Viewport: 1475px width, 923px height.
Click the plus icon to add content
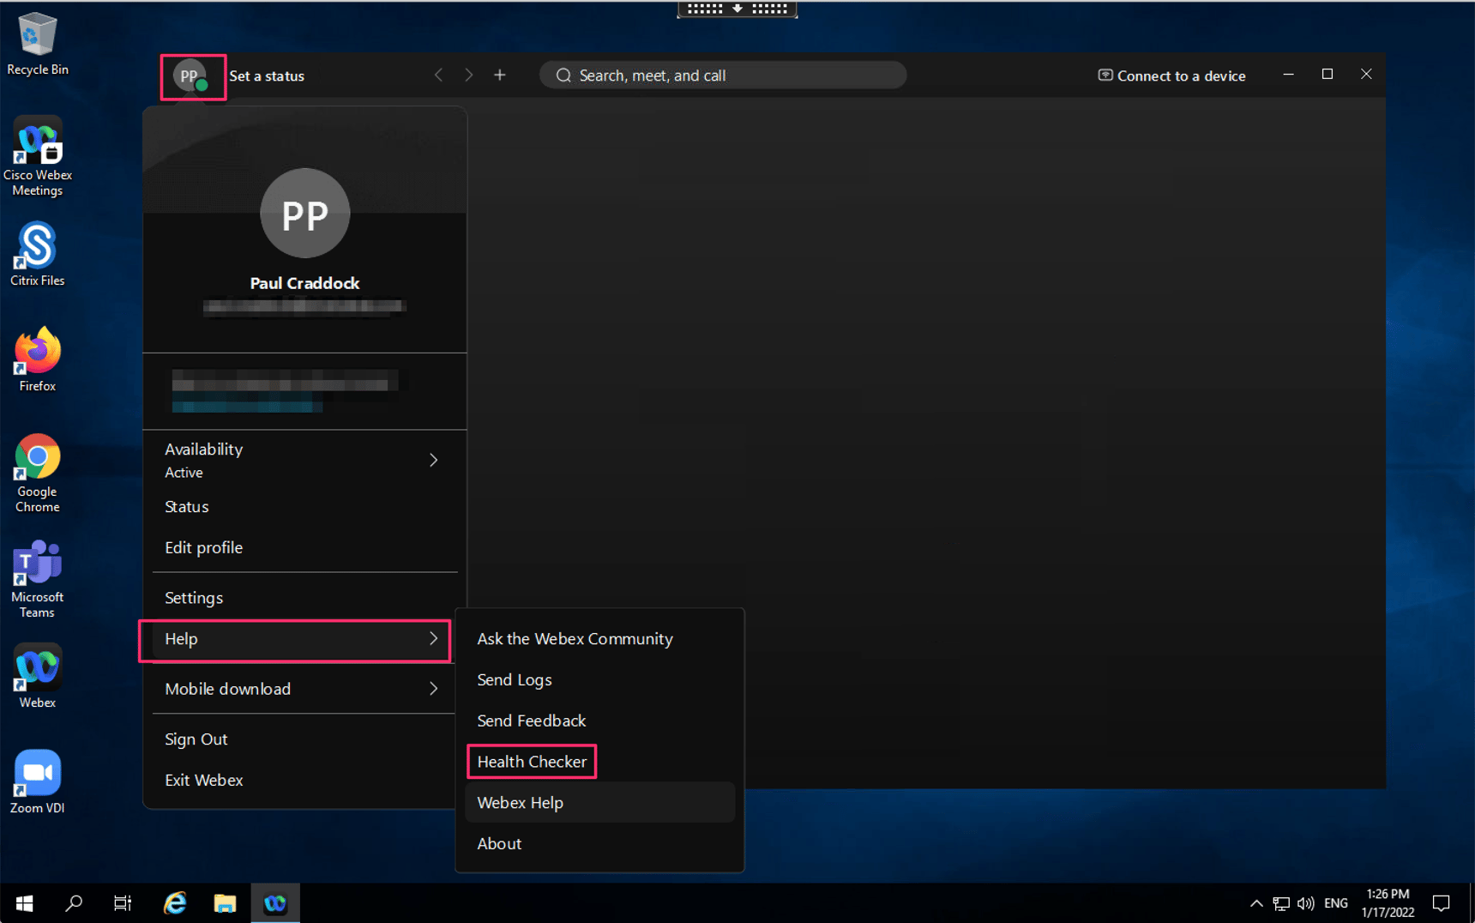(x=500, y=75)
